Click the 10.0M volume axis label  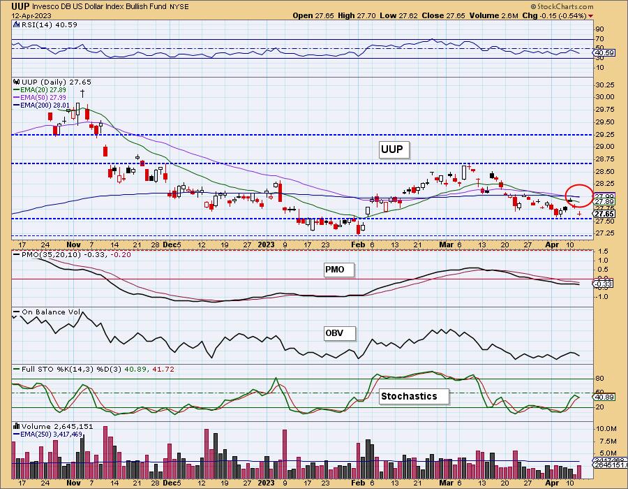(x=606, y=429)
